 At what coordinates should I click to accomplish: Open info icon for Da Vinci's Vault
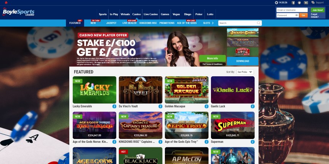[160, 106]
